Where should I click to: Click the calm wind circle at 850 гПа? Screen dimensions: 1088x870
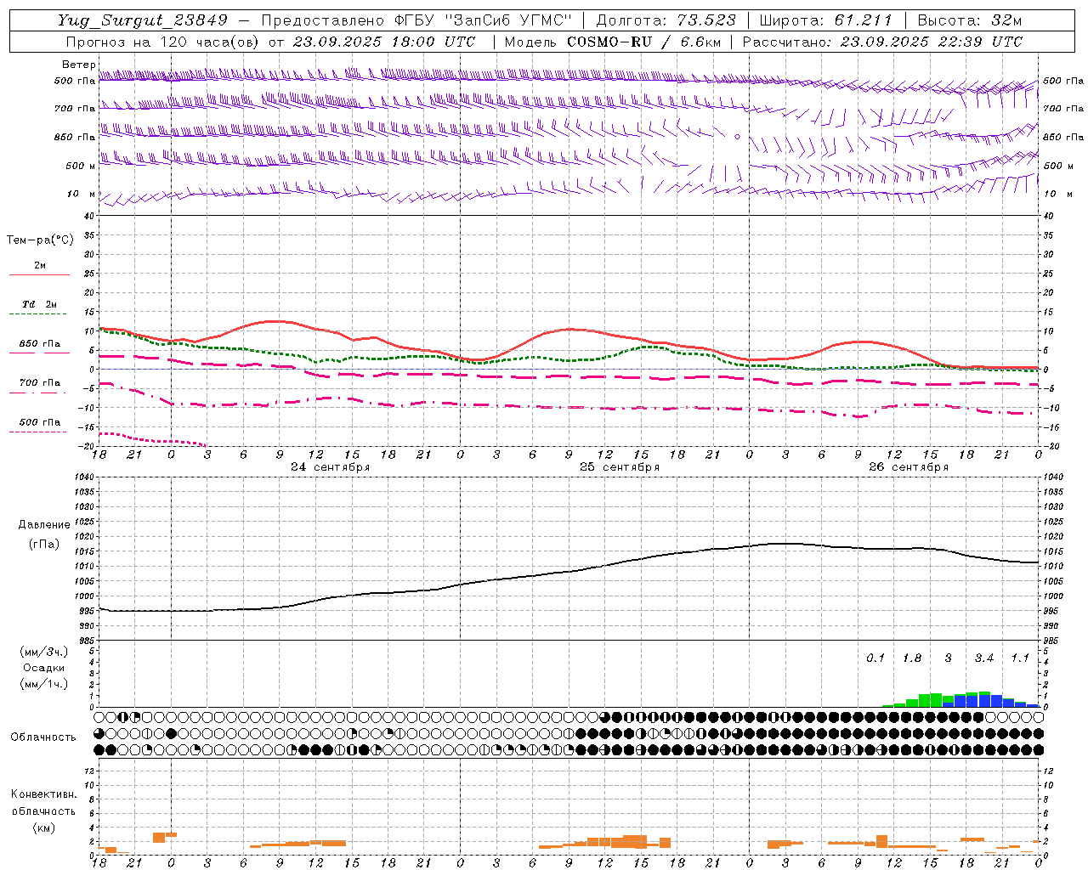coord(737,136)
